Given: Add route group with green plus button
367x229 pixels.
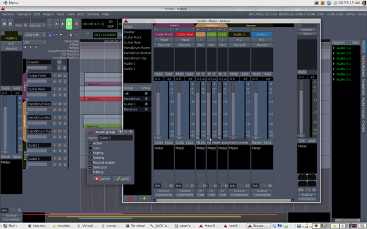Looking at the screenshot, I should point(144,198).
